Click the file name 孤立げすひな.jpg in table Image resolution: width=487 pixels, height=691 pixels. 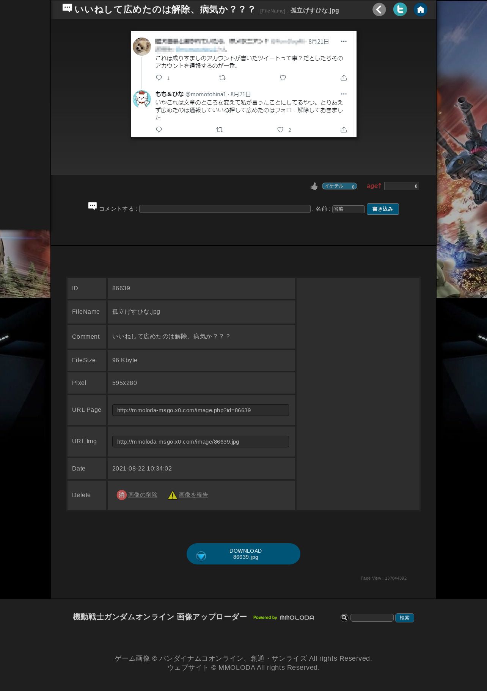tap(136, 312)
